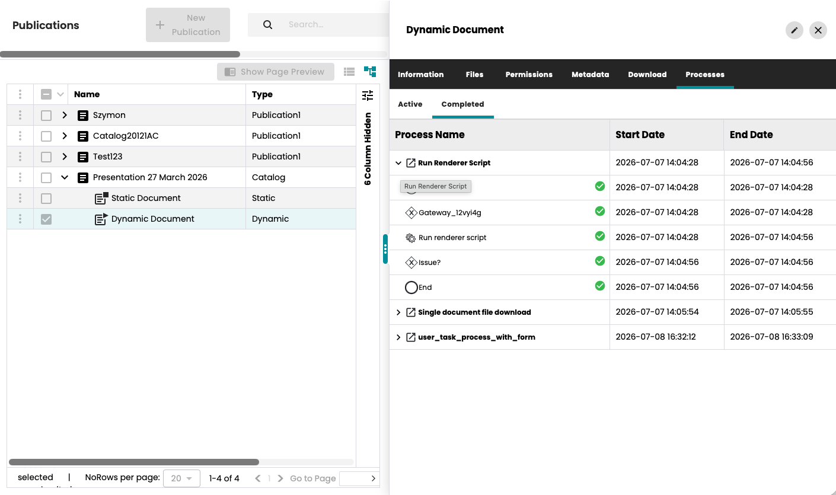The height and width of the screenshot is (495, 836).
Task: Check the Szymon row checkbox
Action: pos(46,116)
